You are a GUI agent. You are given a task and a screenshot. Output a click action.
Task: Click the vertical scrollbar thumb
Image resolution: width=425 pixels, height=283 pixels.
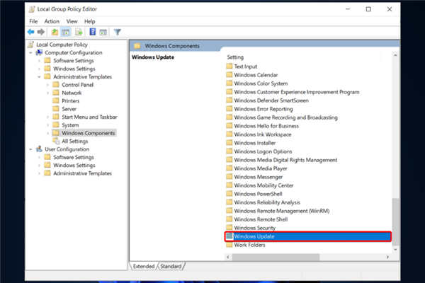(395, 221)
